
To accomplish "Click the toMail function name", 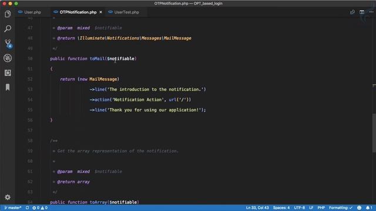I will [x=97, y=59].
